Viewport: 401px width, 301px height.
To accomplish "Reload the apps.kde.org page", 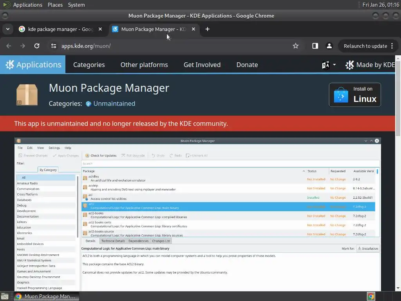I will point(37,46).
